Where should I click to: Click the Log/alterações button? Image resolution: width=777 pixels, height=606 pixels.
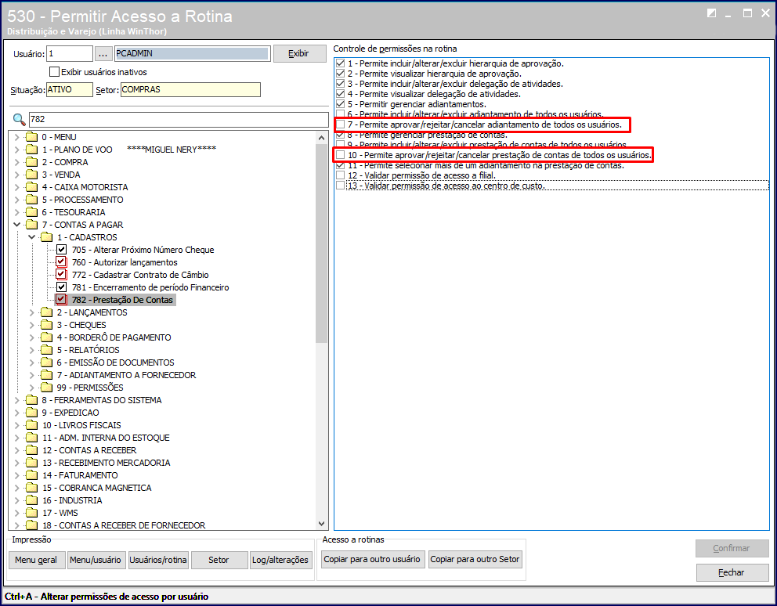point(280,560)
